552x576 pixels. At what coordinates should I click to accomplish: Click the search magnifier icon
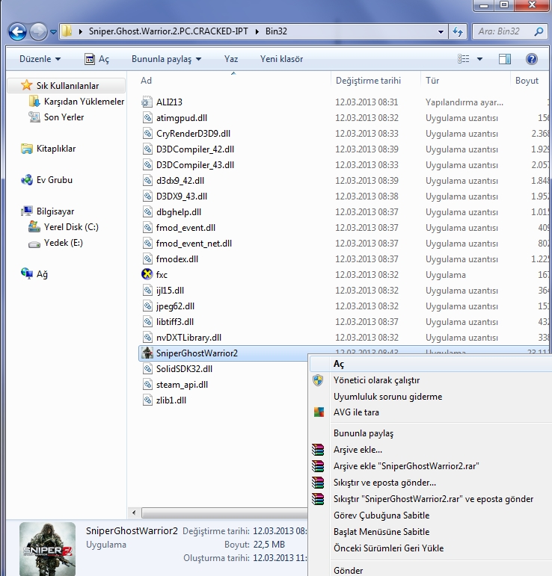click(539, 31)
